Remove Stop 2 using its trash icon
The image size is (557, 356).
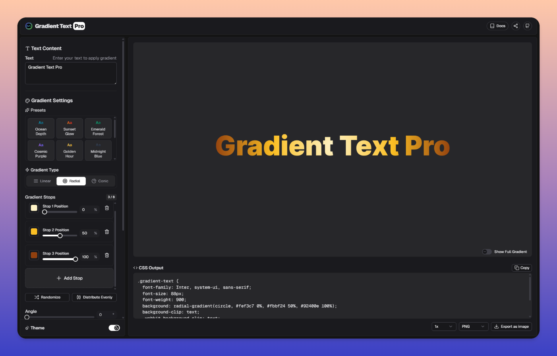[x=107, y=232]
